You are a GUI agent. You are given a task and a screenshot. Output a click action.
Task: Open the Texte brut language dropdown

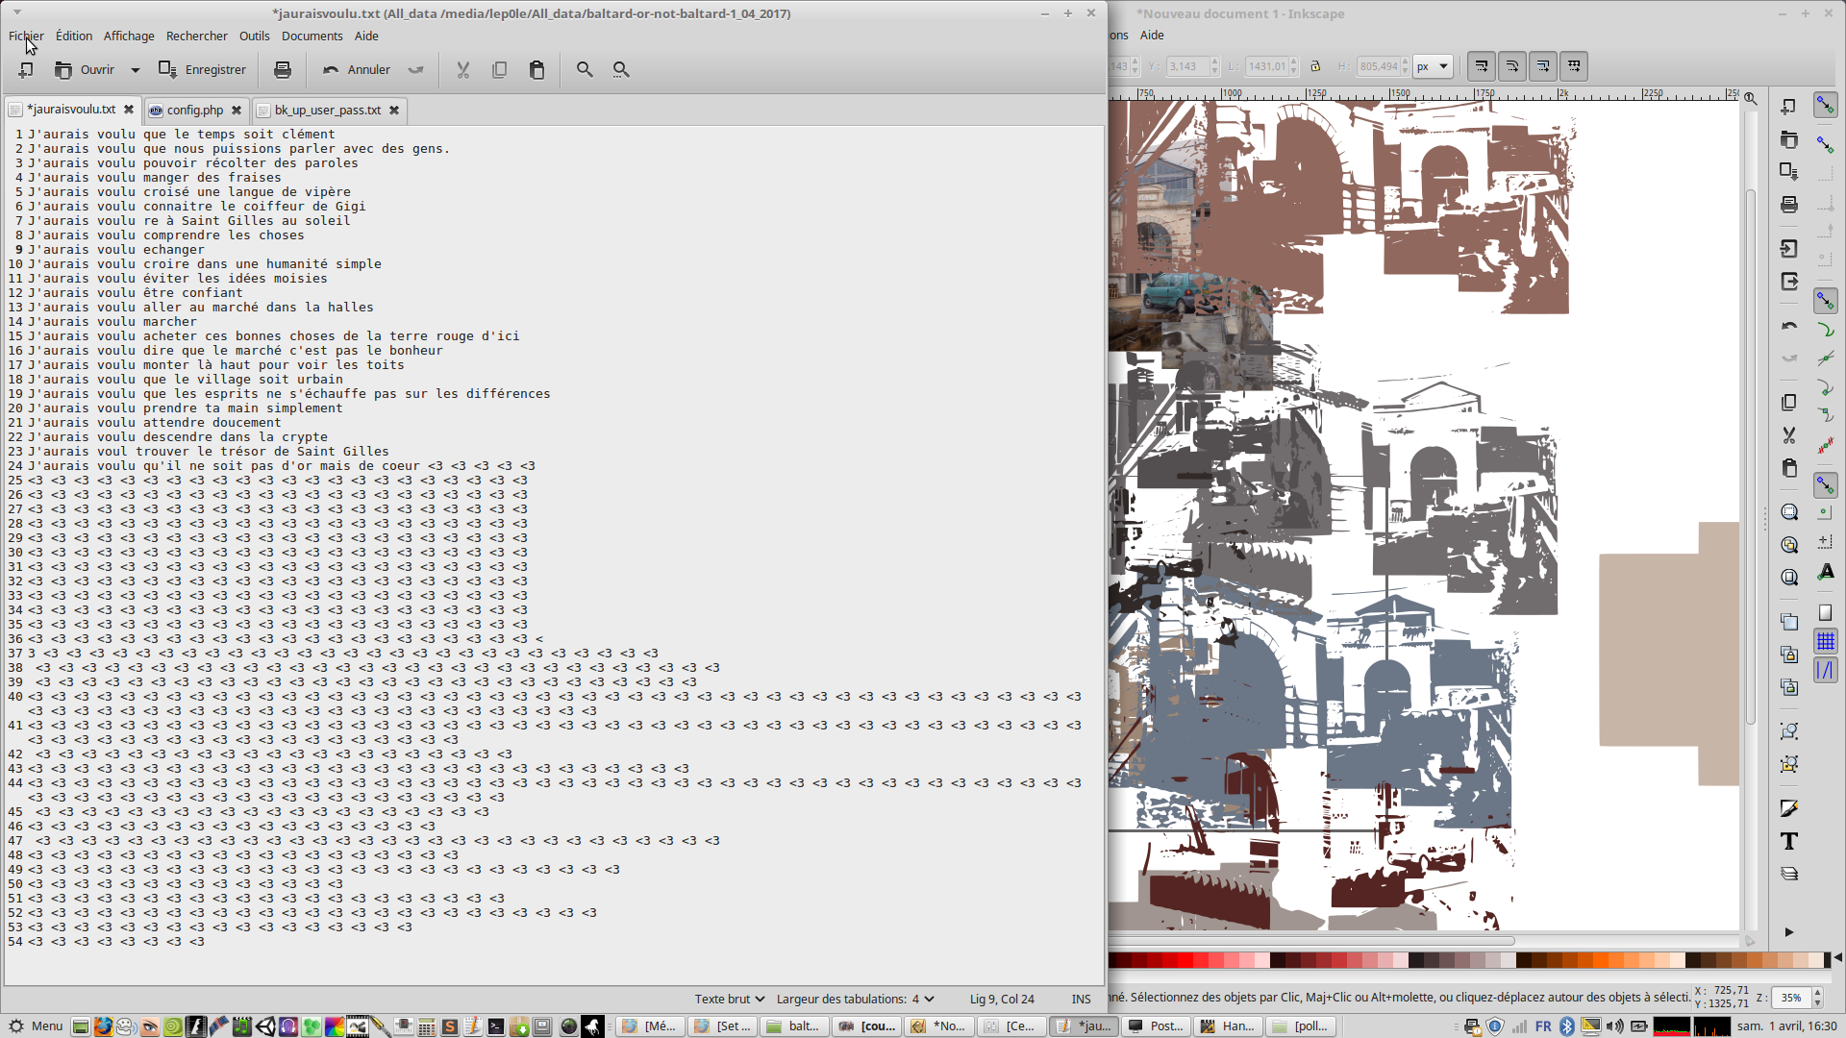pyautogui.click(x=730, y=999)
